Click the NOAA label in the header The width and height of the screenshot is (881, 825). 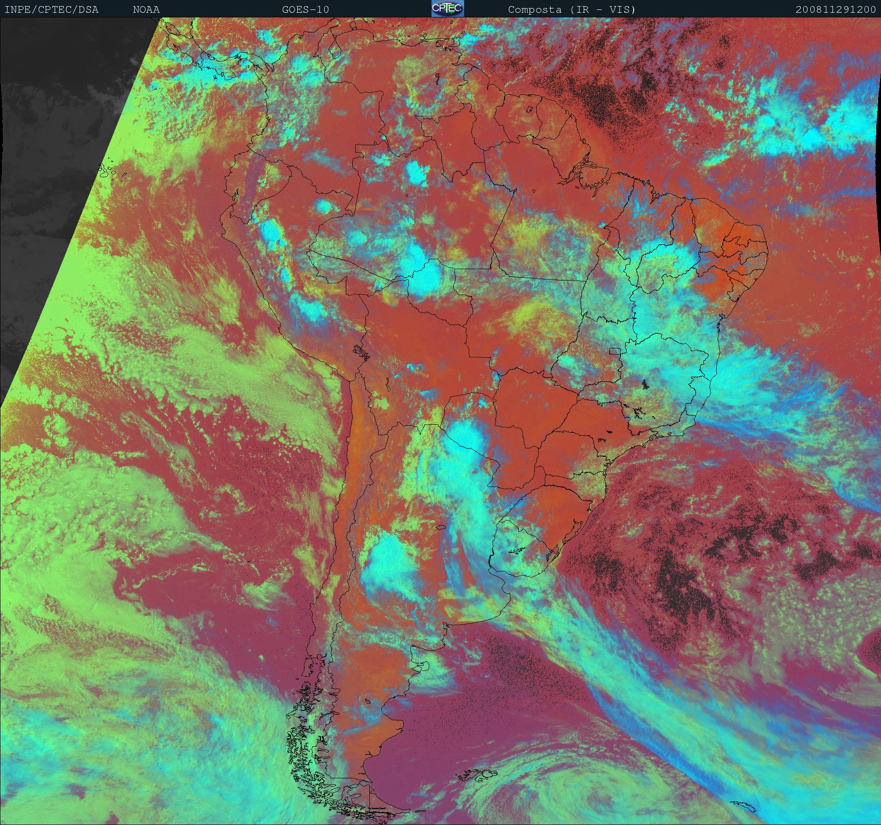point(146,9)
